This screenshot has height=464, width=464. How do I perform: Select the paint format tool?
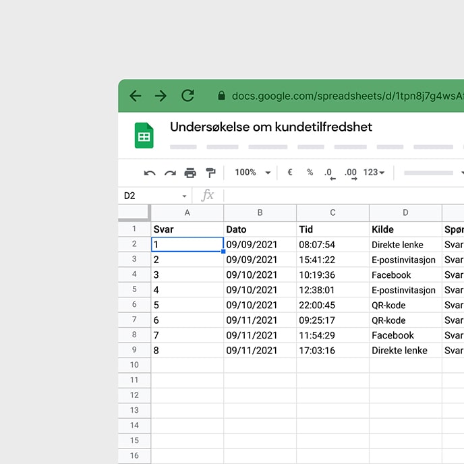tap(210, 173)
